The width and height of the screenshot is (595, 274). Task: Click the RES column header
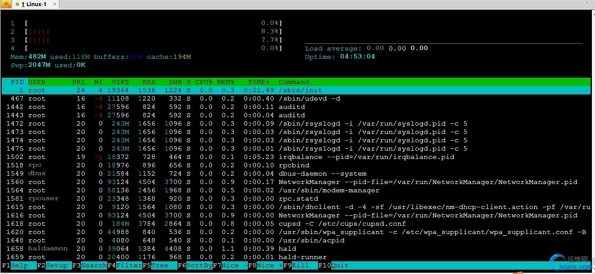pyautogui.click(x=149, y=82)
